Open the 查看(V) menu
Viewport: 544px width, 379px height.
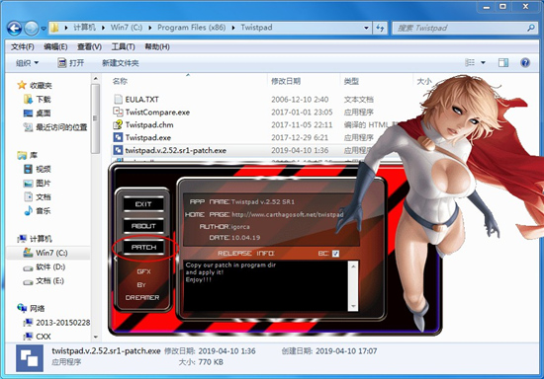(x=89, y=46)
